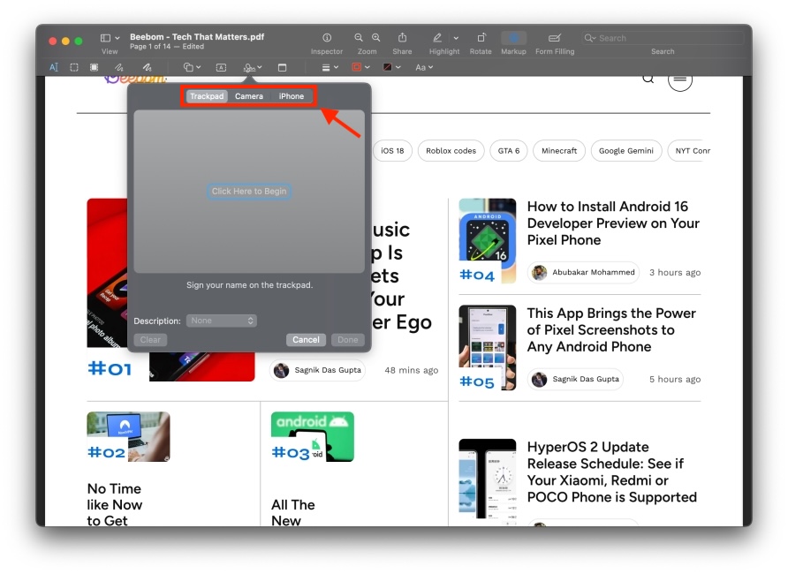Click author Abubakar Mohammed chip
The image size is (788, 574).
(x=583, y=272)
